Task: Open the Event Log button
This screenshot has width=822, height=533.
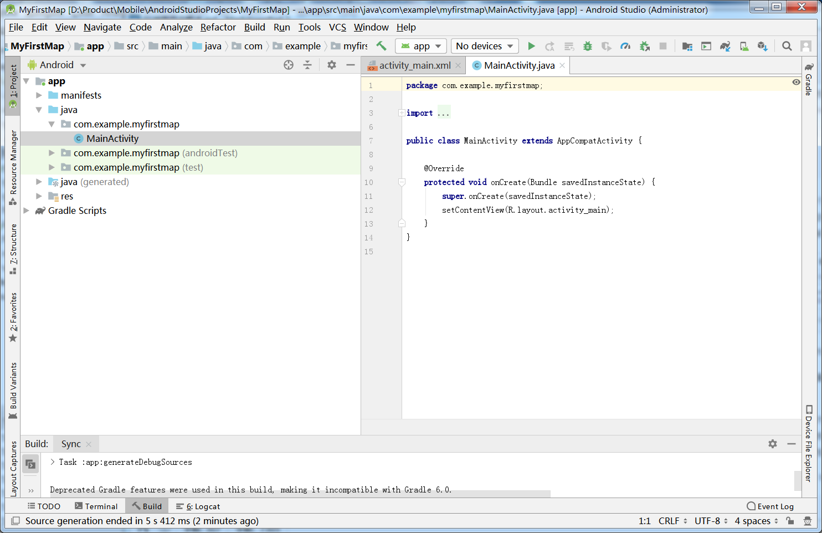Action: tap(770, 506)
